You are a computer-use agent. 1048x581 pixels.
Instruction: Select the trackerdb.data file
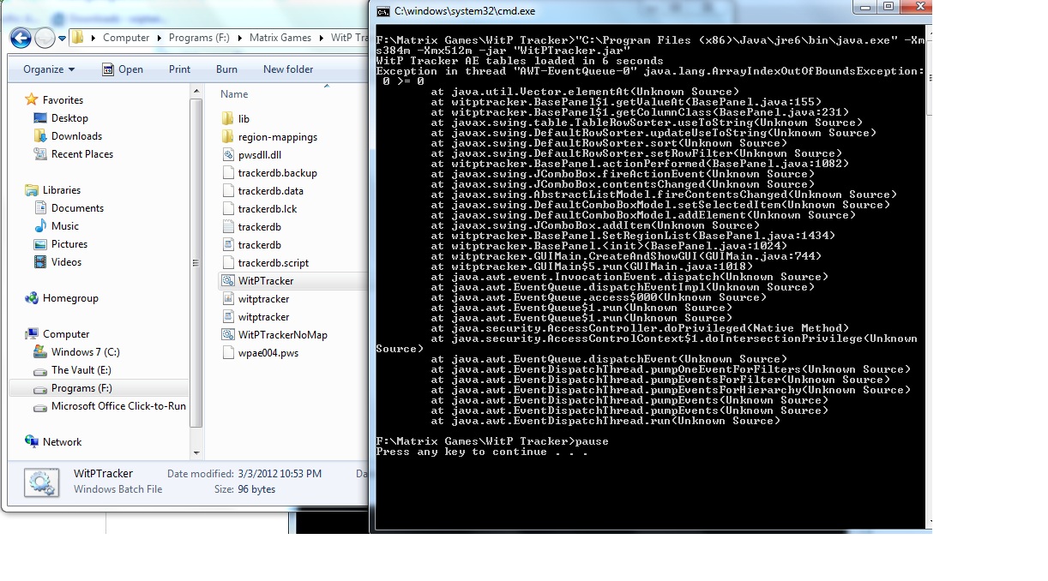[262, 191]
